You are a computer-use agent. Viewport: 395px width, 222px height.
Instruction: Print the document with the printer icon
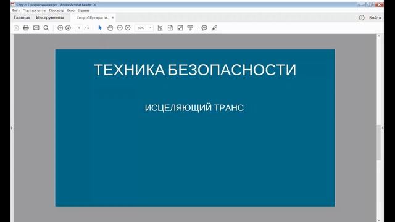(26, 28)
